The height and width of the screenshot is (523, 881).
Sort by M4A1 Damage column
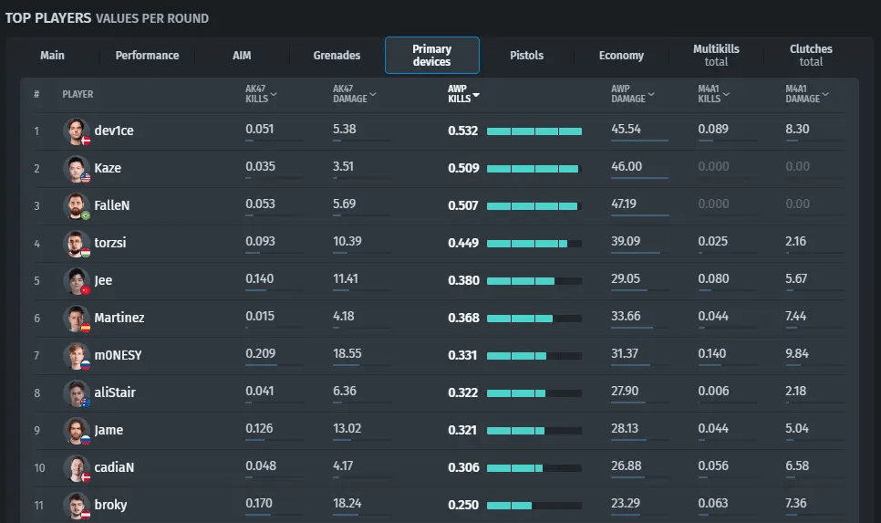point(807,94)
